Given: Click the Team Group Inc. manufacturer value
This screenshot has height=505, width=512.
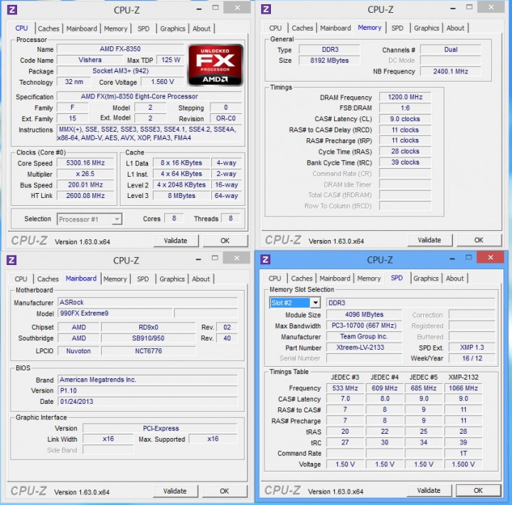Looking at the screenshot, I should 364,337.
